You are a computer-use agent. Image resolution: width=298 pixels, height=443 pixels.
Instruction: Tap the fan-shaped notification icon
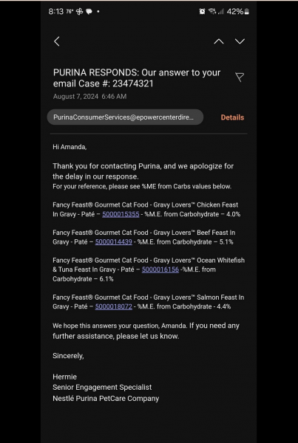[80, 12]
